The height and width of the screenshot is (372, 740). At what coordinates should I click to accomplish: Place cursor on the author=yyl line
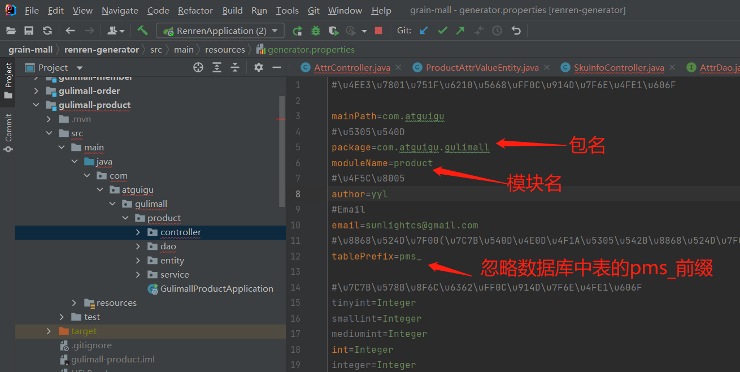[x=360, y=194]
